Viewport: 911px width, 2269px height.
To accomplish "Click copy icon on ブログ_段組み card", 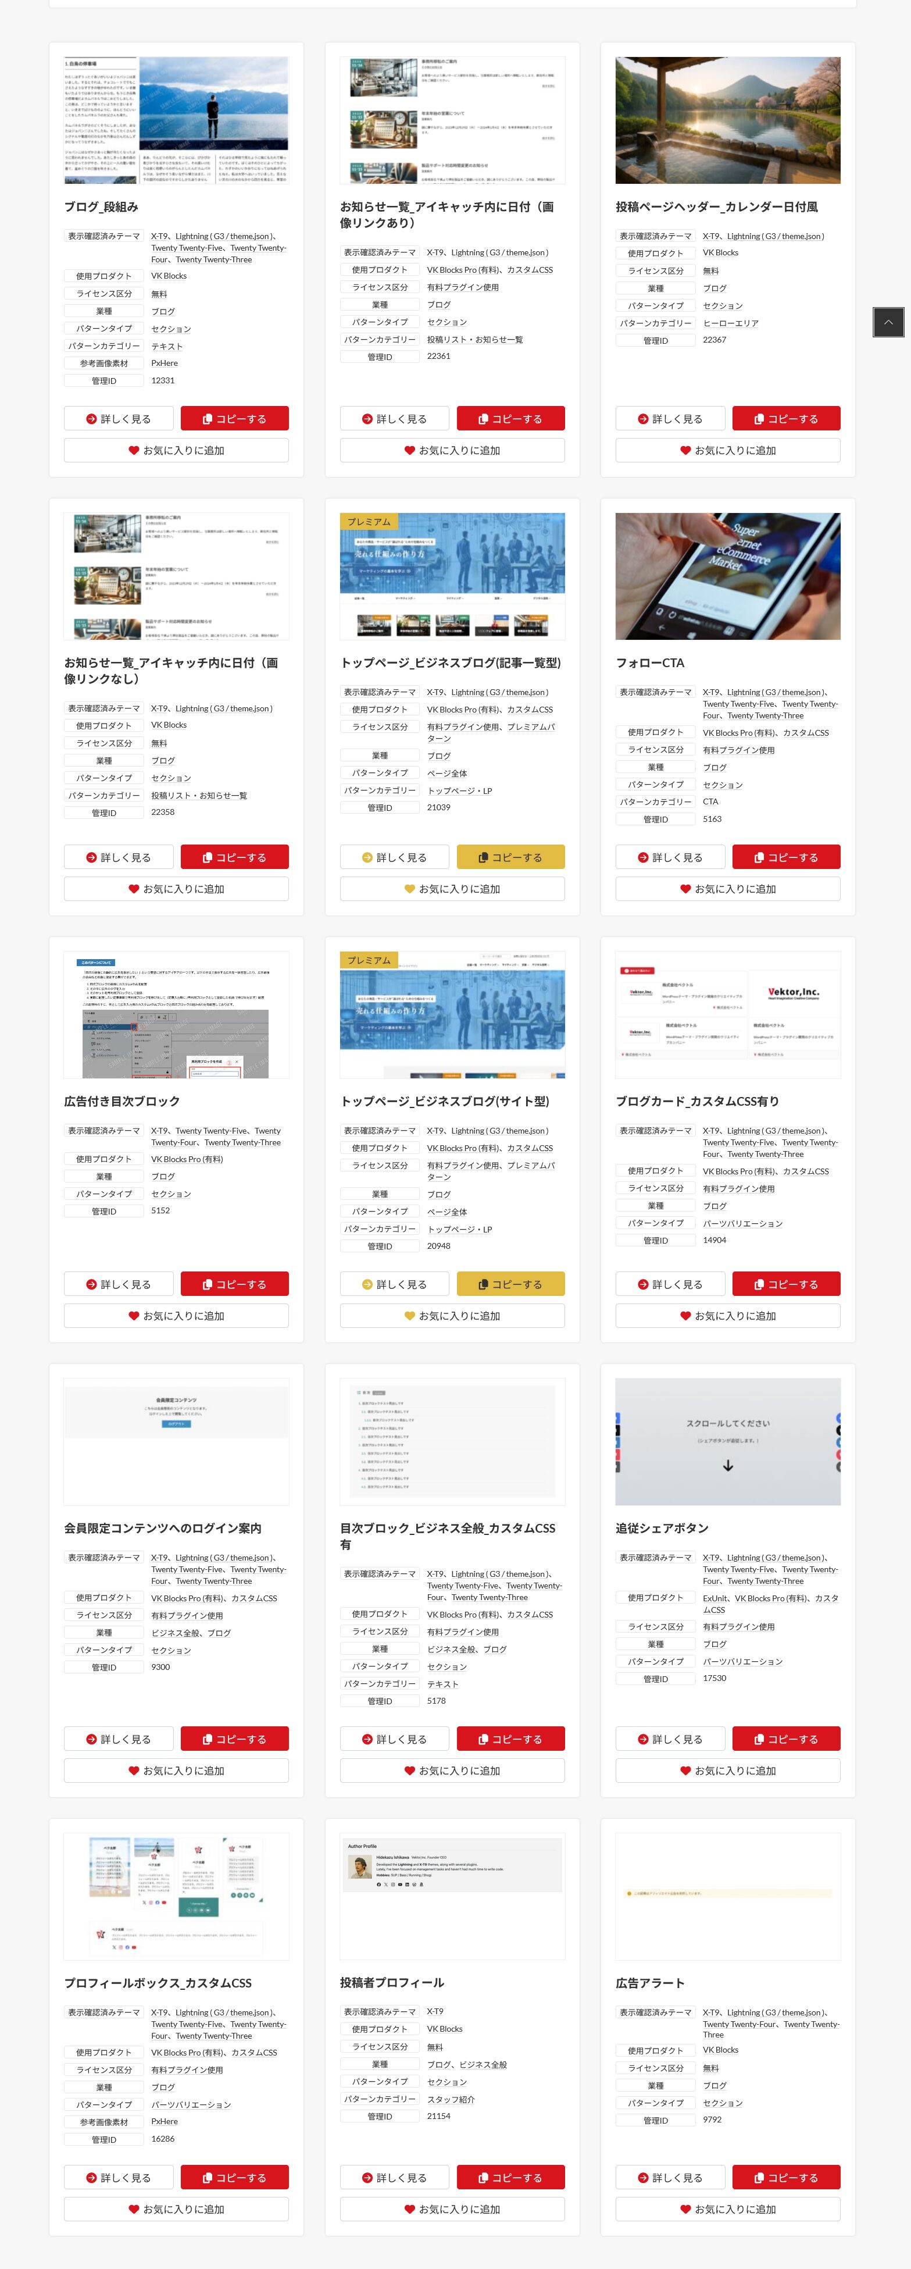I will (x=208, y=419).
